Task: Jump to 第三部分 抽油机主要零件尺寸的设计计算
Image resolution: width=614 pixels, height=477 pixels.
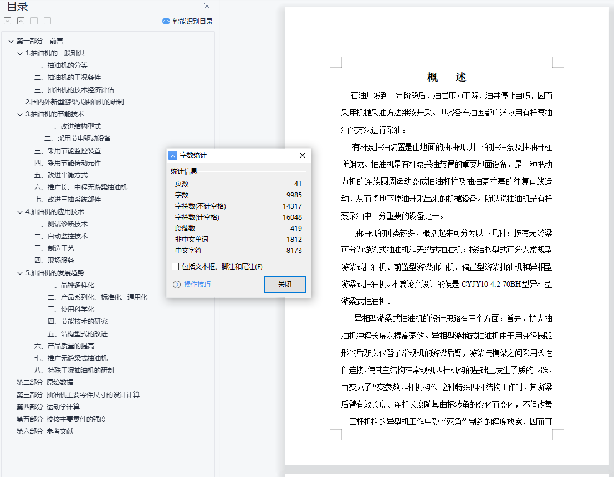Action: click(78, 395)
